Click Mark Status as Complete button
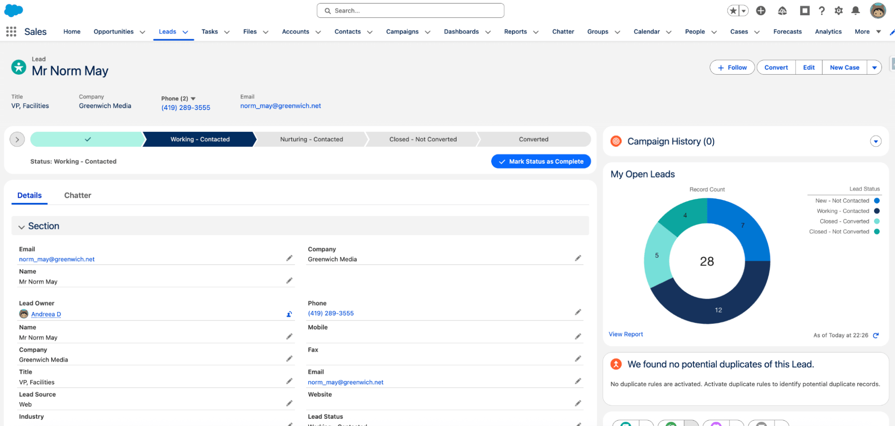Viewport: 895px width, 426px height. click(540, 161)
